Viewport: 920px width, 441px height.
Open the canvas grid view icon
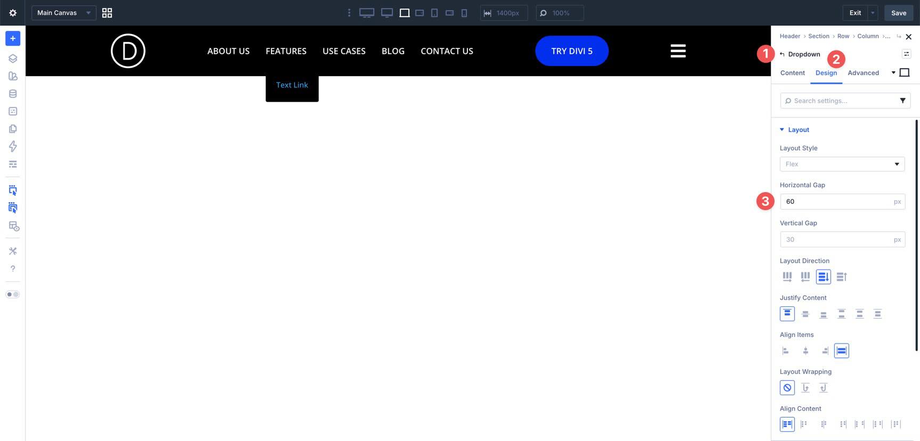(x=107, y=13)
